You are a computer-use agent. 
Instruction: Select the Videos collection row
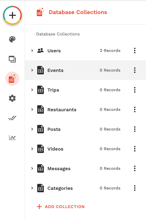pyautogui.click(x=85, y=149)
